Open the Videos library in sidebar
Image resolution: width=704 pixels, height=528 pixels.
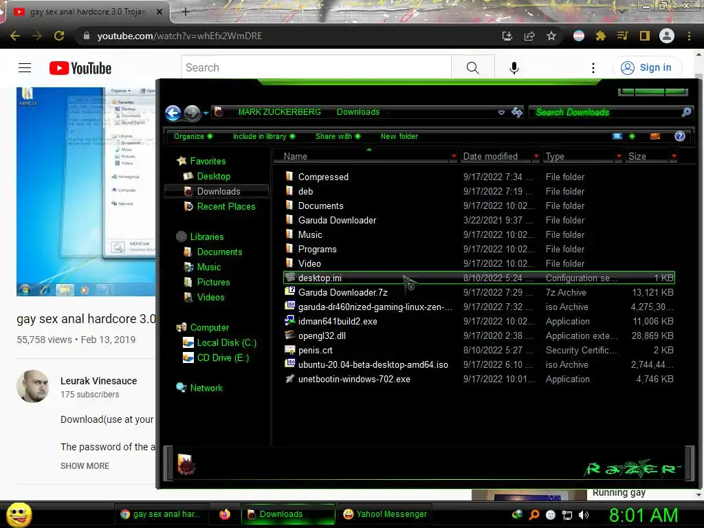click(x=210, y=297)
